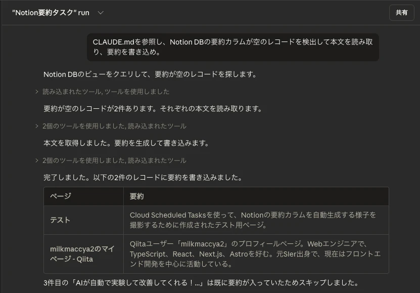The image size is (420, 293).
Task: Select the 要約 column header
Action: pyautogui.click(x=135, y=196)
